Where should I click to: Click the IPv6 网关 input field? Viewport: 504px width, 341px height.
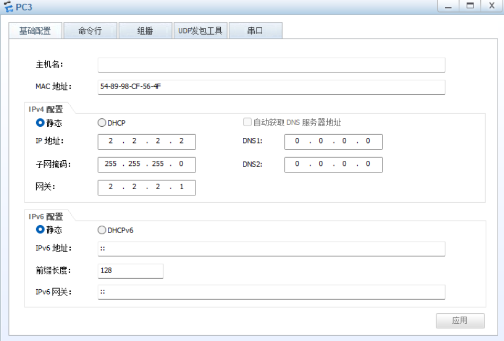pyautogui.click(x=271, y=292)
